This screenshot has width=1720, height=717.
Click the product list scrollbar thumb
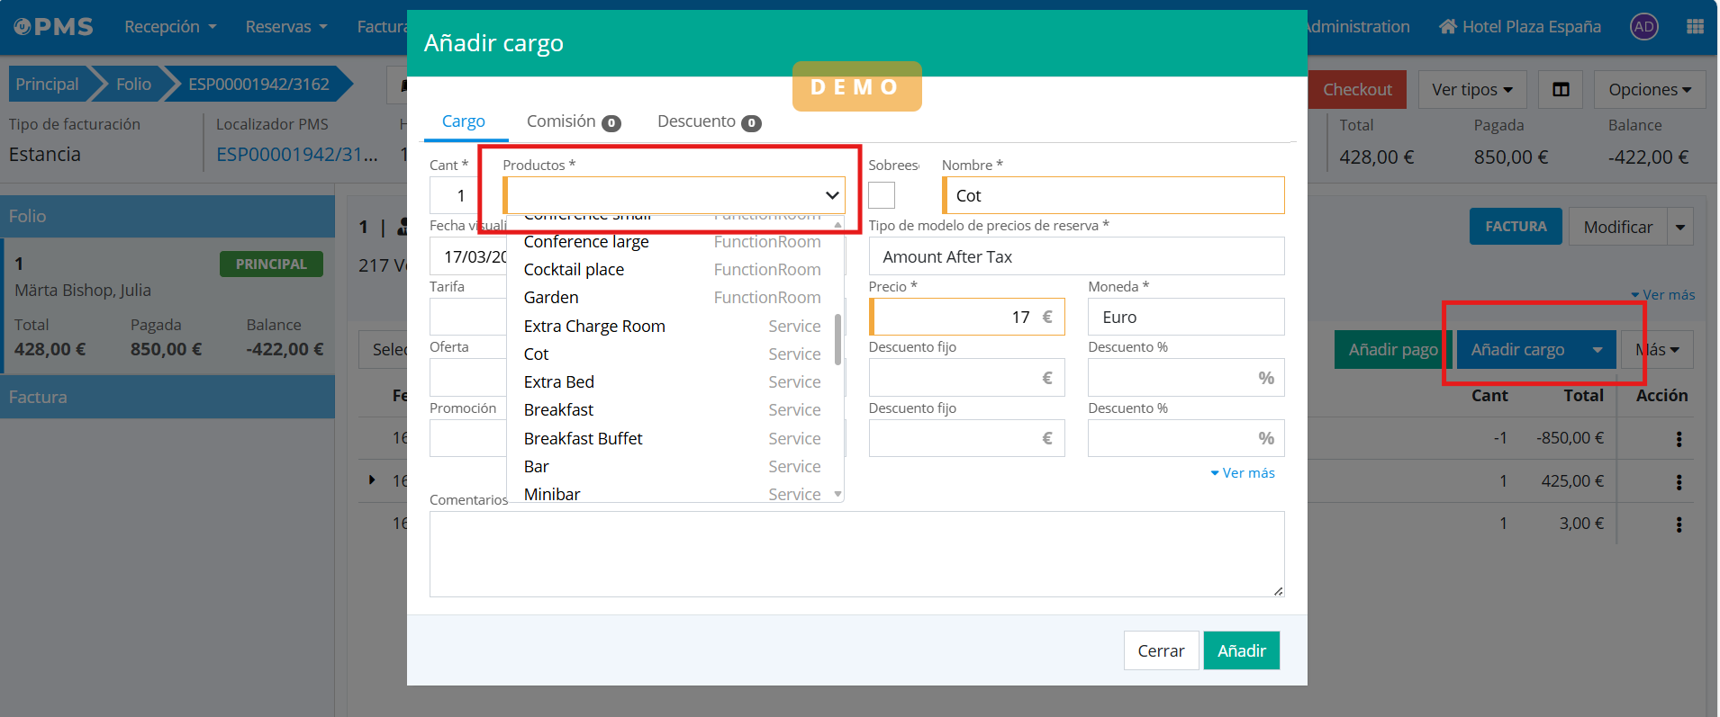[x=837, y=339]
